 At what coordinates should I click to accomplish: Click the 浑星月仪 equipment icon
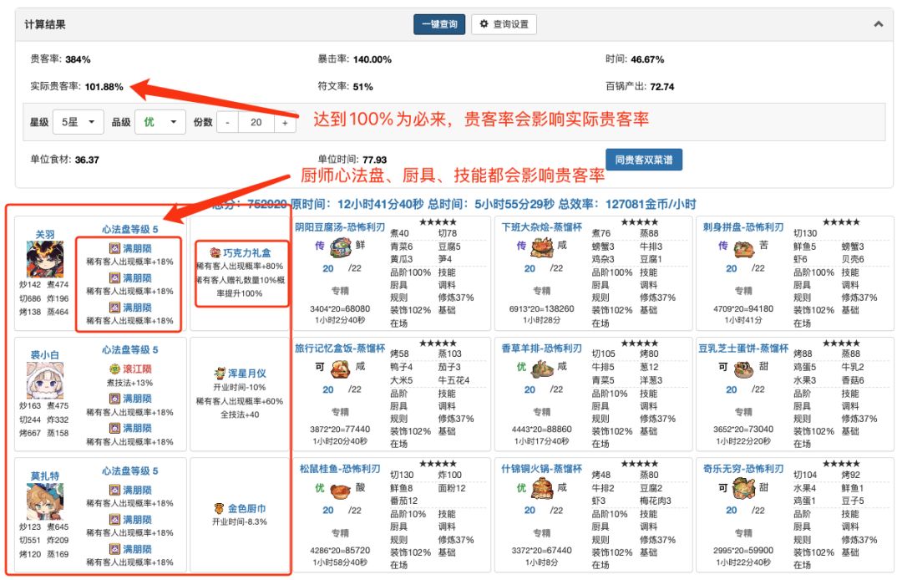point(219,374)
